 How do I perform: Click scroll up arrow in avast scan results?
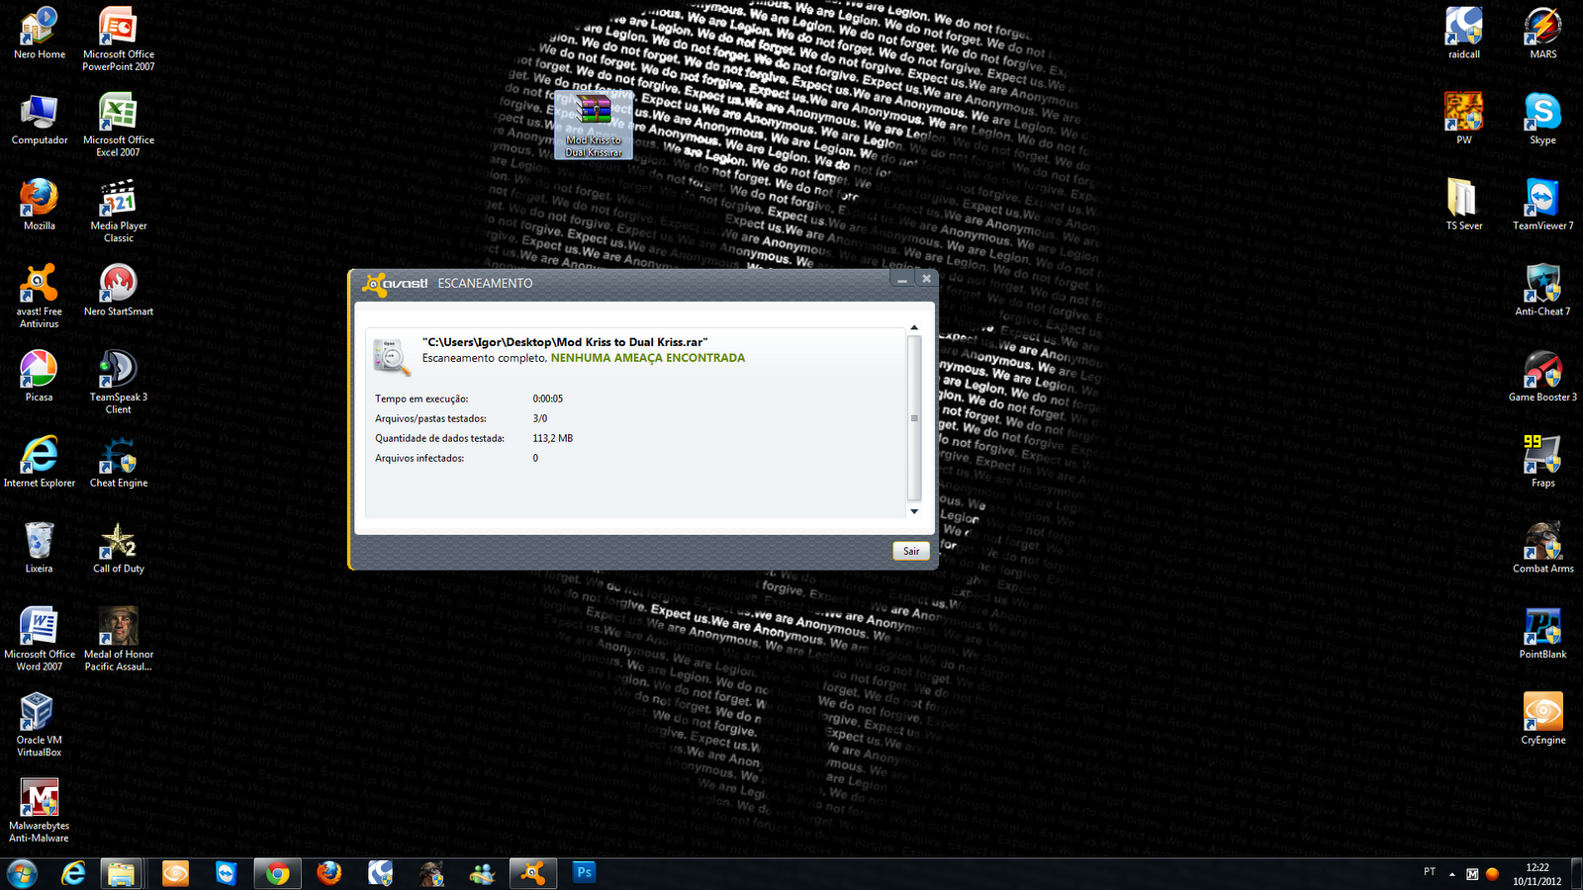(x=914, y=327)
